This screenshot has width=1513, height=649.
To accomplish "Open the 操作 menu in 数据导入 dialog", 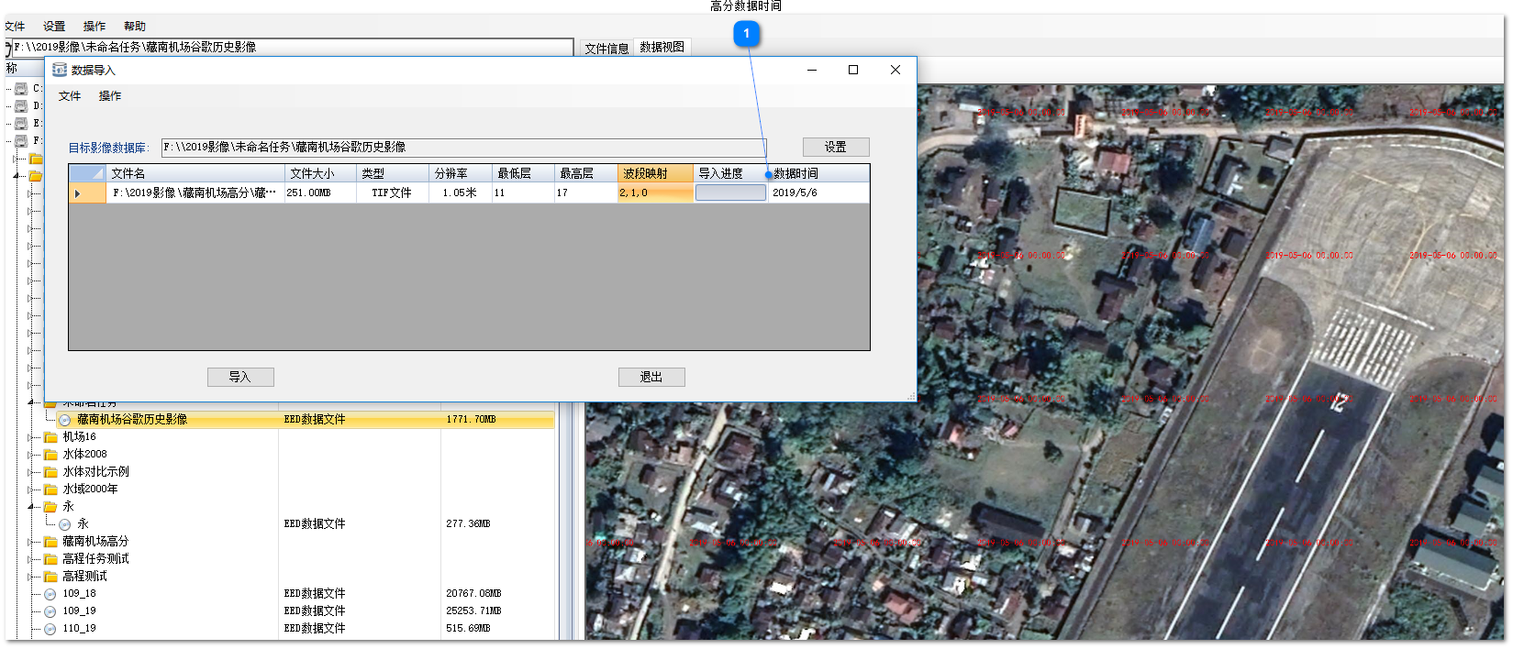I will [110, 96].
